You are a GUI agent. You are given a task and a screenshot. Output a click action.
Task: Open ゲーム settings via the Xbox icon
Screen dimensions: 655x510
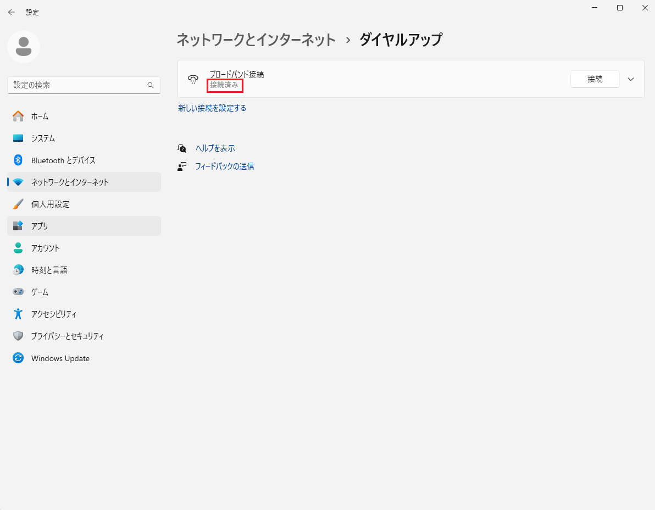pos(19,292)
